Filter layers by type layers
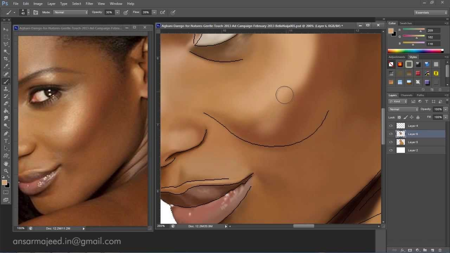 [x=426, y=102]
